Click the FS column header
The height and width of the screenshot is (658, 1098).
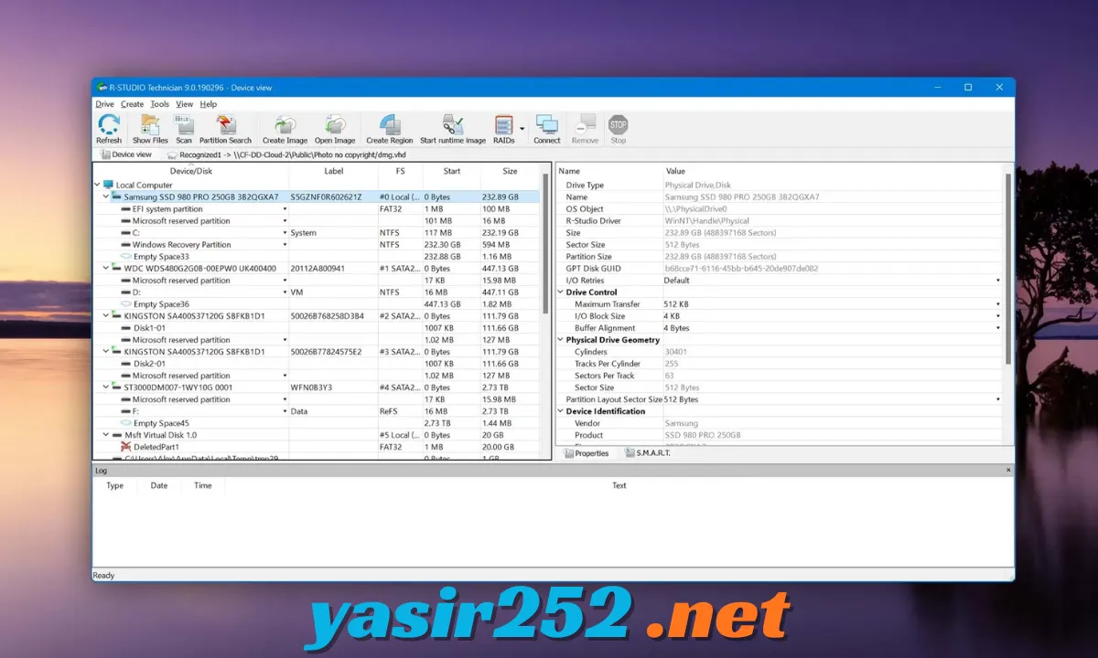click(400, 171)
